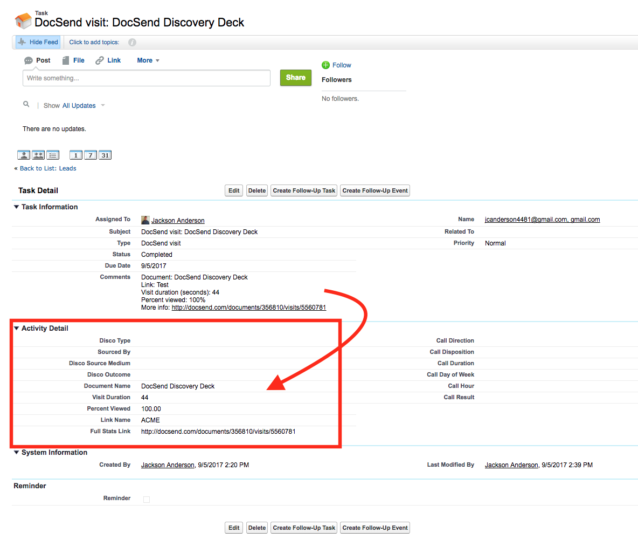Click the Full Stats Link URL value
Viewport: 638px width, 546px height.
pyautogui.click(x=218, y=432)
